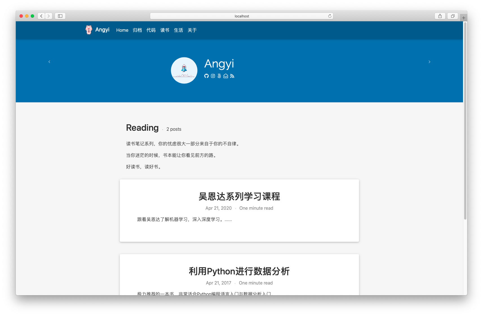The width and height of the screenshot is (483, 316).
Task: Open the tab overview icon
Action: [x=452, y=16]
